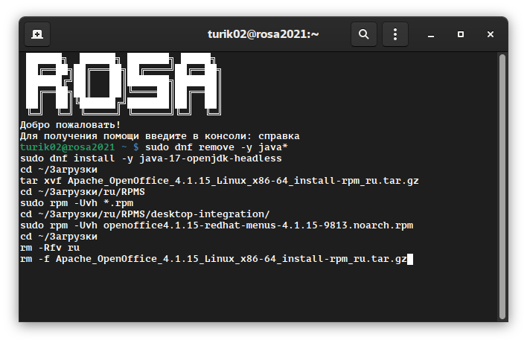Click the 'rm -f Apache_OpenOffice' last command line
527x343 pixels.
[214, 259]
